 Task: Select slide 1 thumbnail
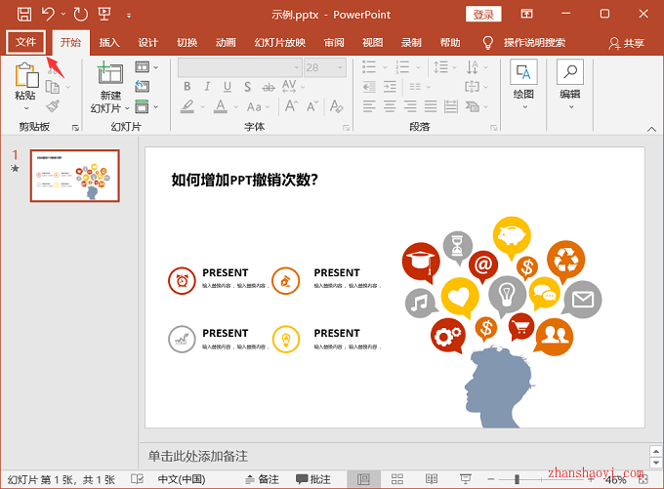tap(75, 176)
